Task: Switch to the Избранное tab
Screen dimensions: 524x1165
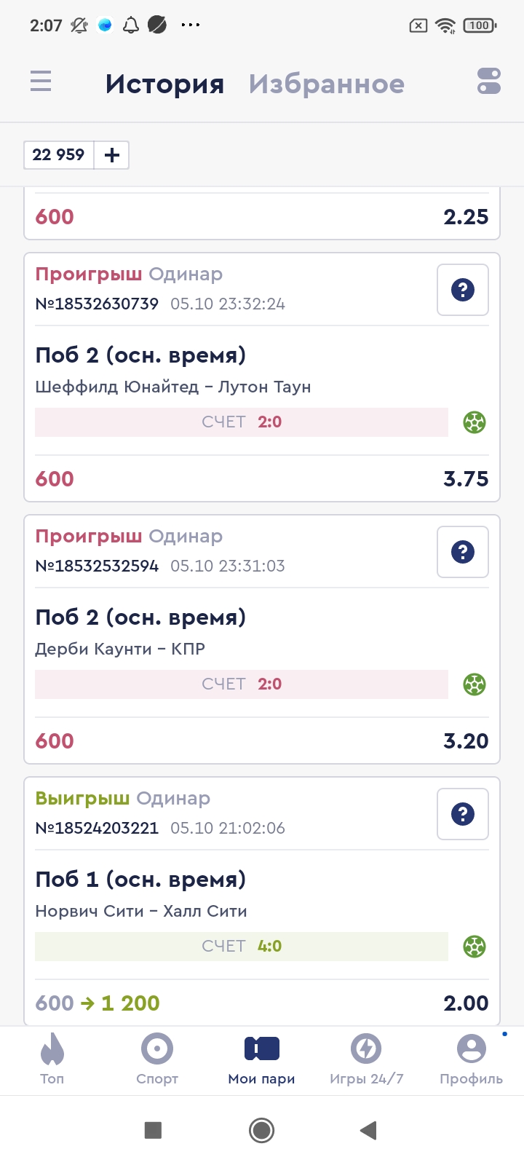Action: (x=326, y=84)
